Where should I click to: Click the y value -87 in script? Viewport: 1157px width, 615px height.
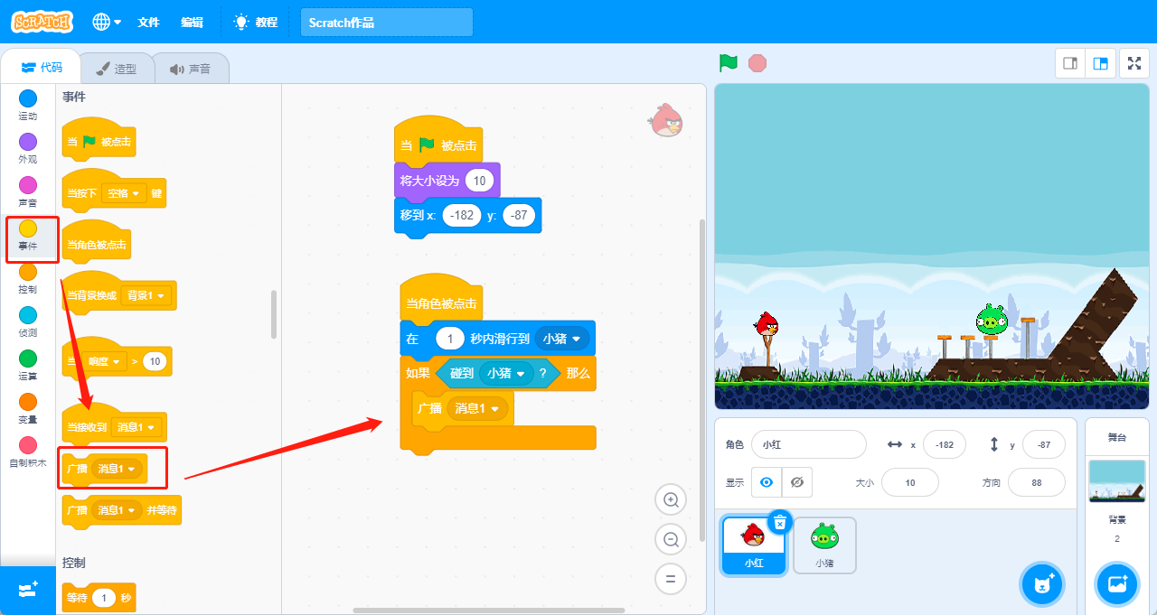(519, 216)
